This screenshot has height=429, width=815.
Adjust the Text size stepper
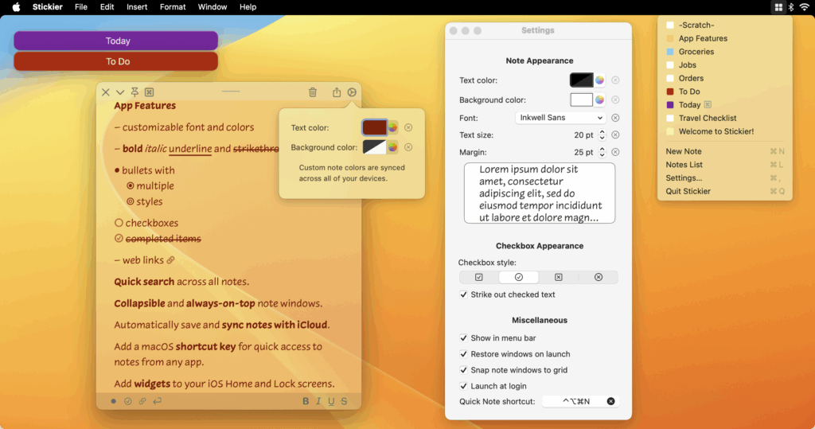tap(602, 135)
